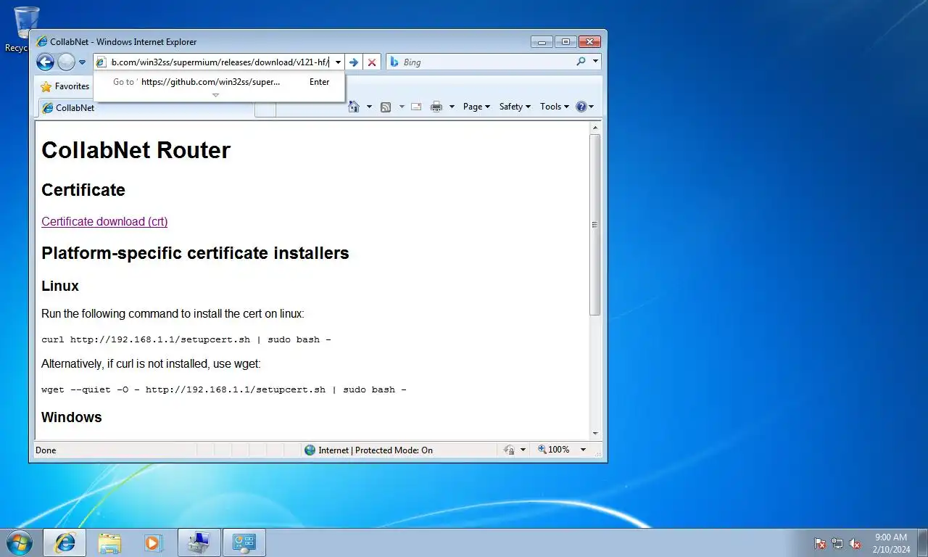Click the Action Center flag tray icon
This screenshot has width=928, height=557.
point(820,543)
